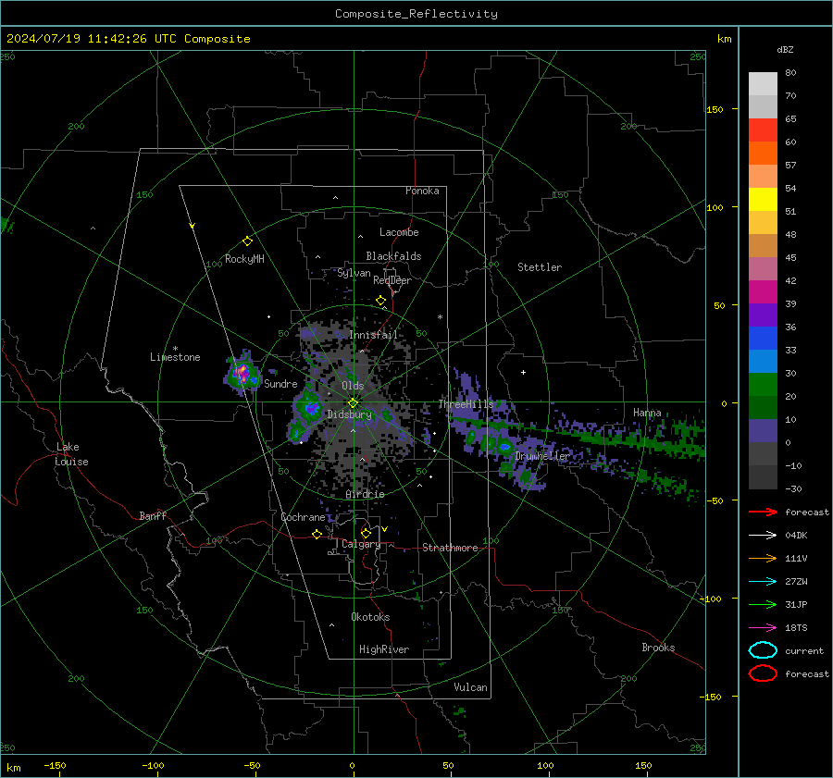The image size is (833, 778).
Task: Click the red forecast arrow in legend
Action: 763,512
